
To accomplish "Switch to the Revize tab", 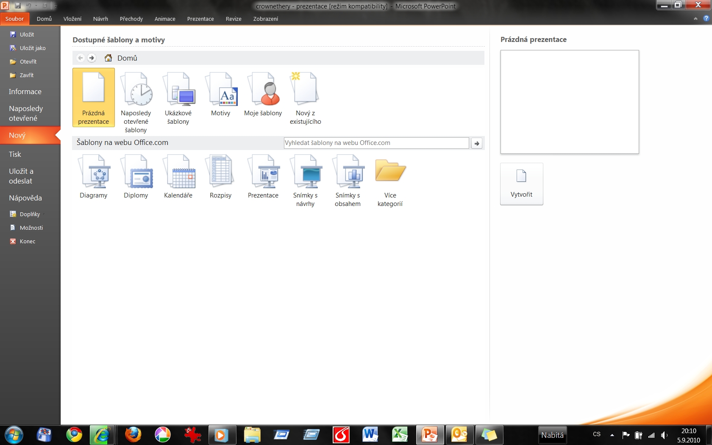I will point(234,19).
